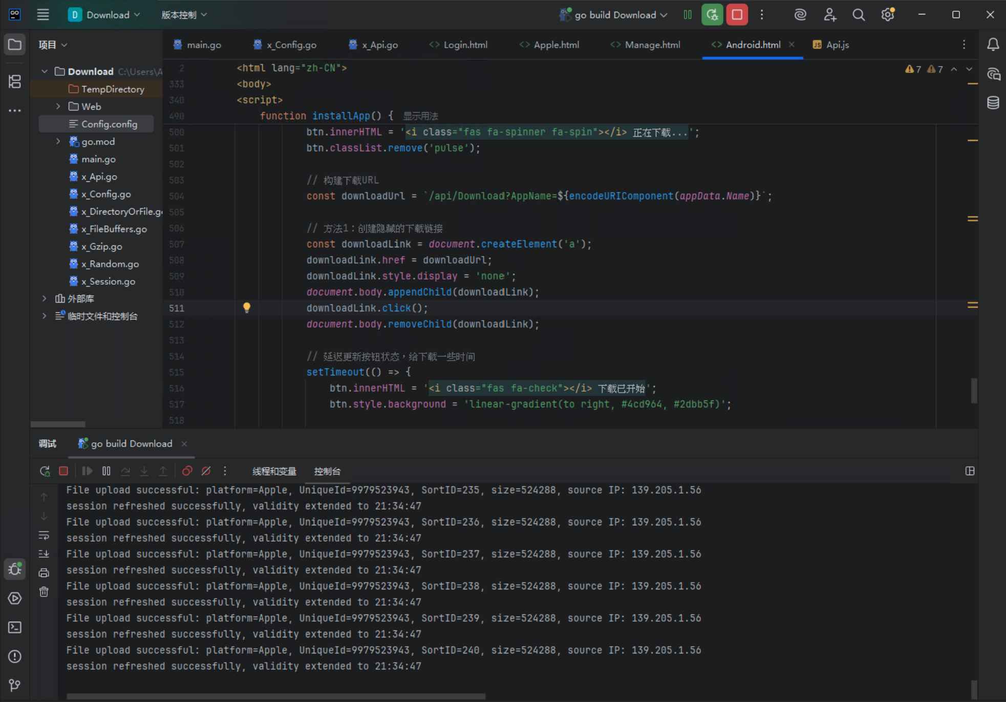Clear console with the trash icon
This screenshot has width=1006, height=702.
(x=44, y=592)
